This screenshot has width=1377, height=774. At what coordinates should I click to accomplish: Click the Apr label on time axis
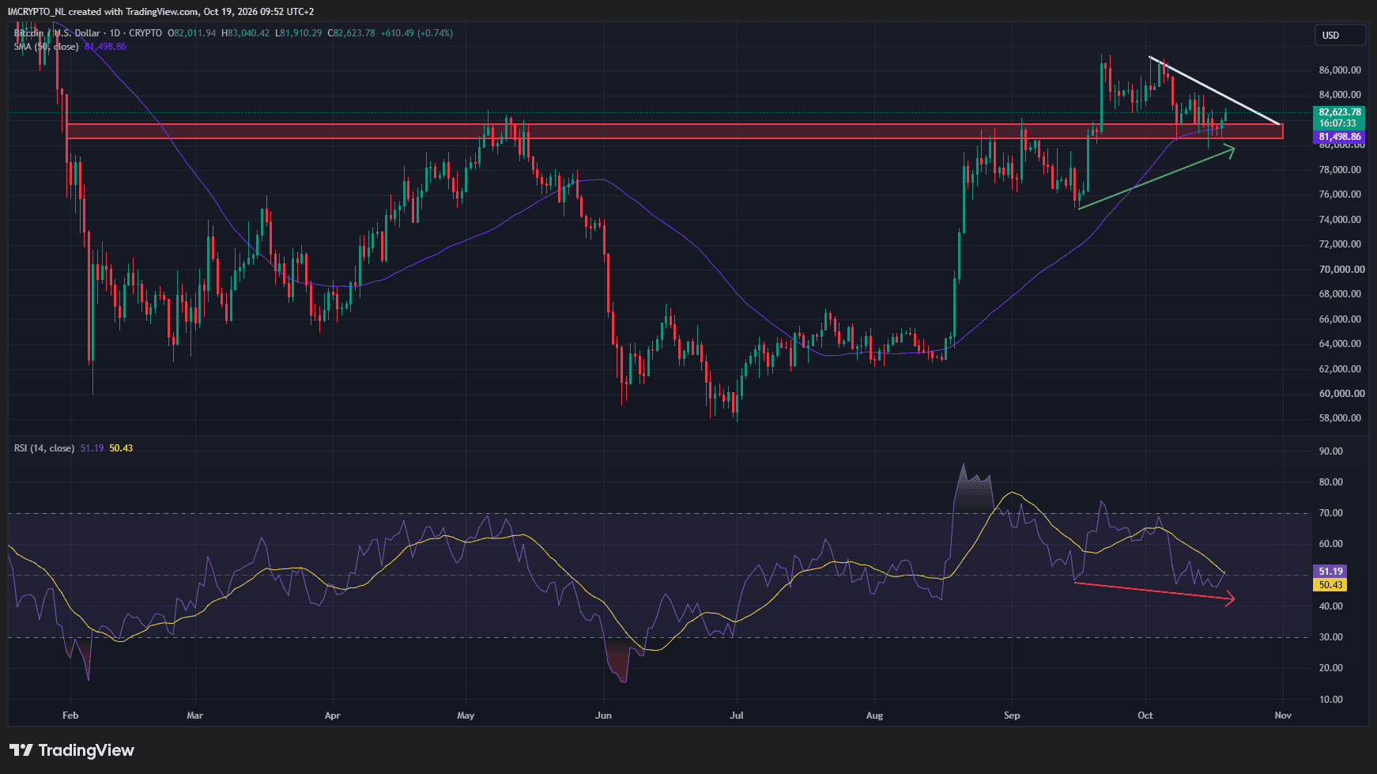[x=332, y=715]
